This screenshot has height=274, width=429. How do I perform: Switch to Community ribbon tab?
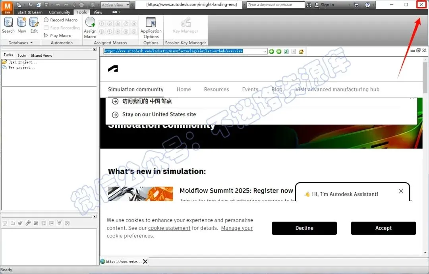click(59, 12)
